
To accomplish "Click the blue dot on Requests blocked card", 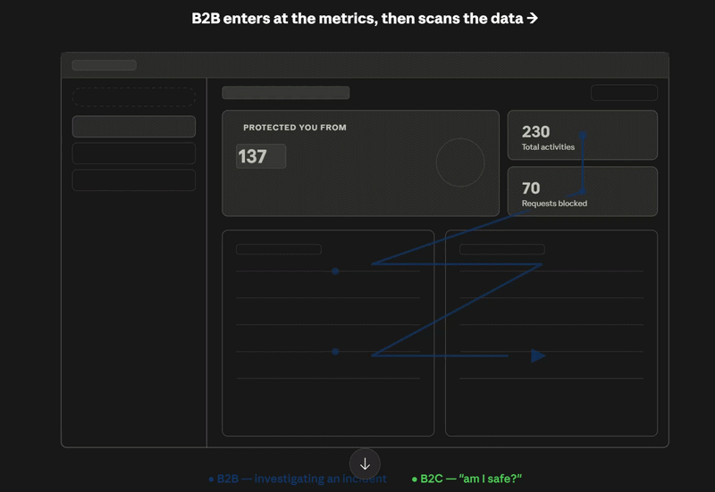I will click(583, 191).
